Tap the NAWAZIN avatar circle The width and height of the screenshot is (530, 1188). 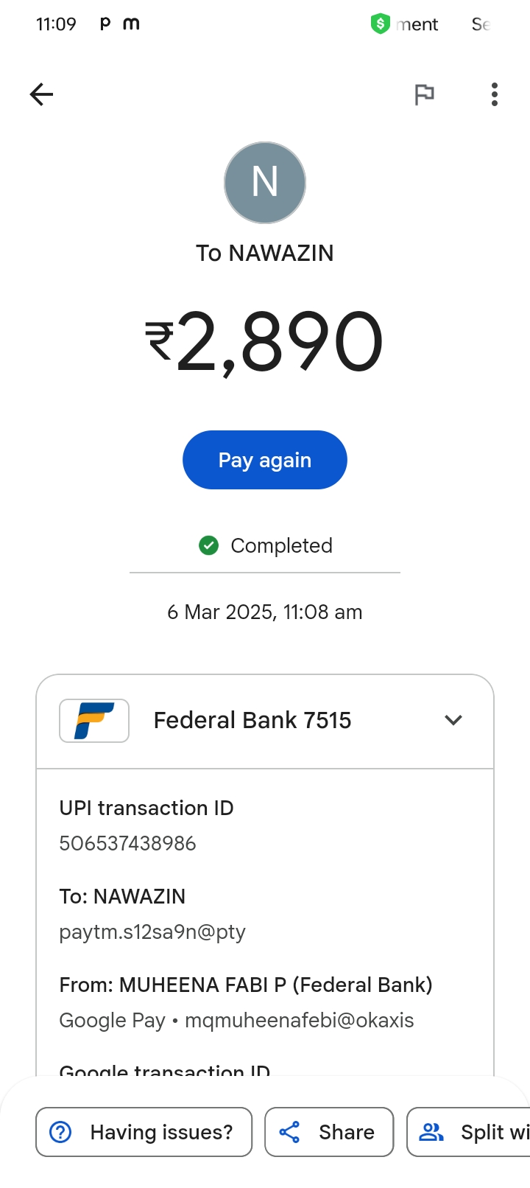point(265,183)
